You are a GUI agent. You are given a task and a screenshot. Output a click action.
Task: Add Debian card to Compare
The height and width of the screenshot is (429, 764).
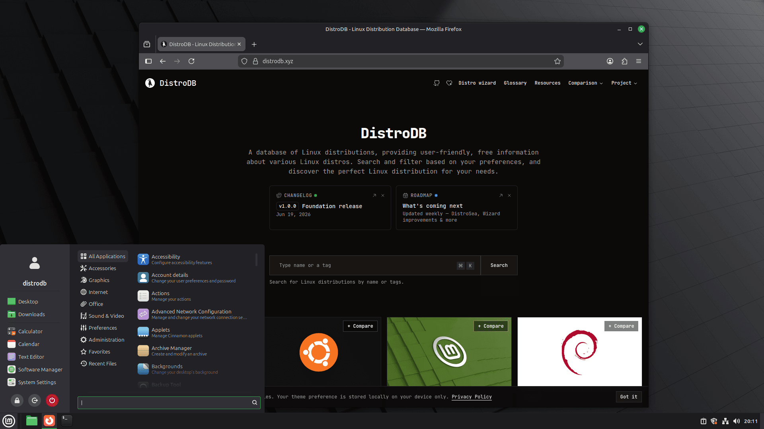pyautogui.click(x=621, y=326)
